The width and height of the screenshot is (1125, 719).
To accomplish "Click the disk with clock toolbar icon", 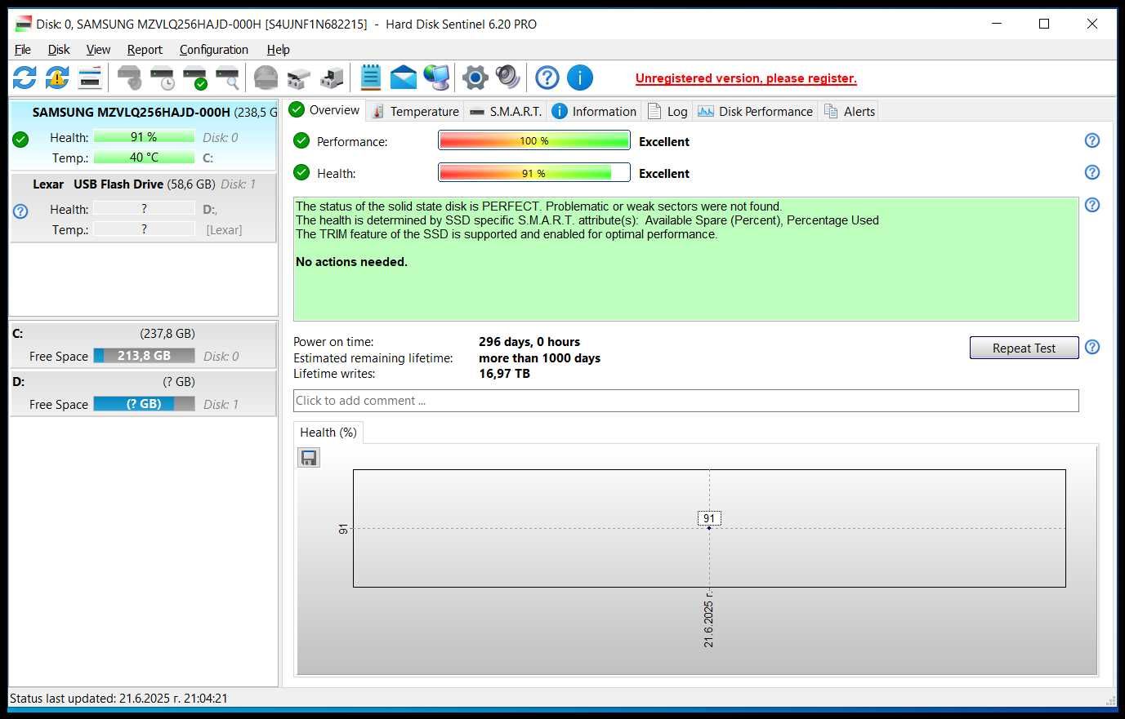I will click(x=162, y=78).
